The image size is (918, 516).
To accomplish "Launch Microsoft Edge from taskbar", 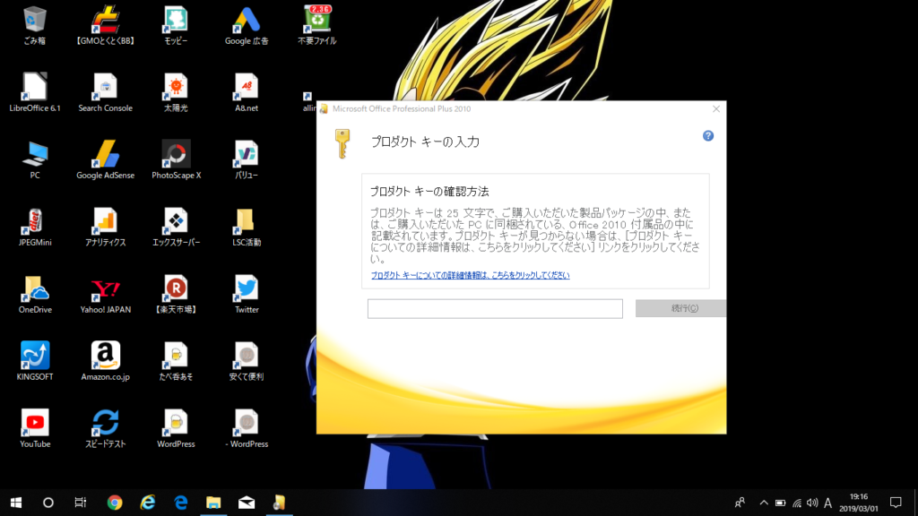I will [x=181, y=503].
